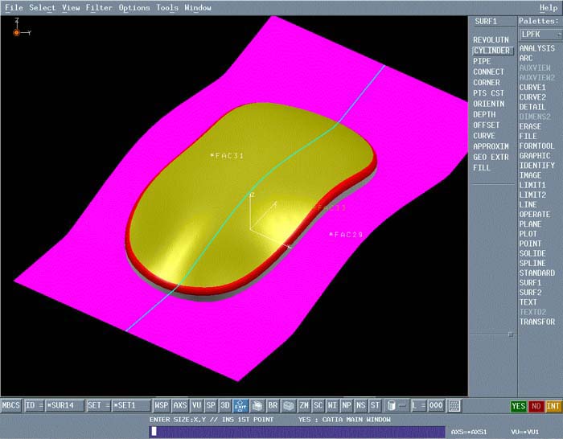Click the command input field at the bottom

coord(296,432)
